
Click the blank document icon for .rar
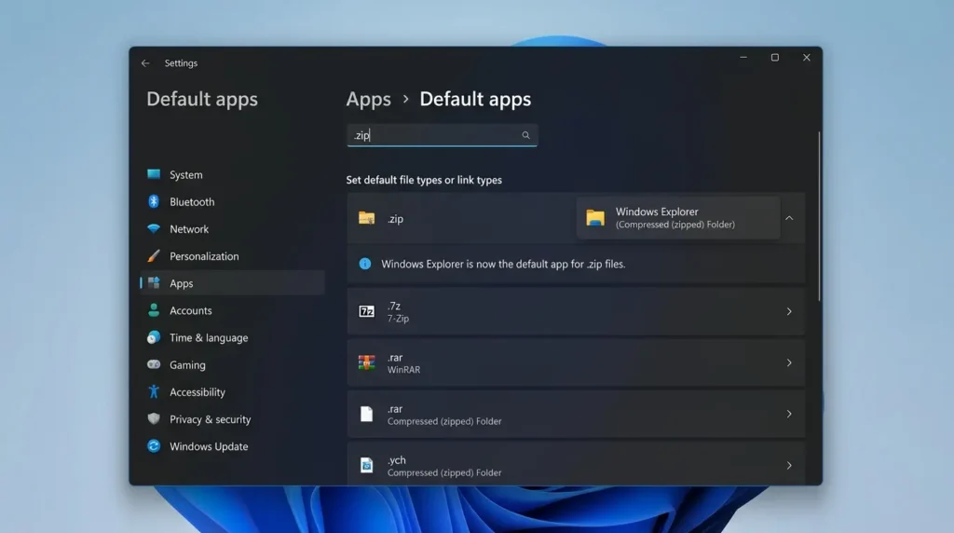click(366, 414)
